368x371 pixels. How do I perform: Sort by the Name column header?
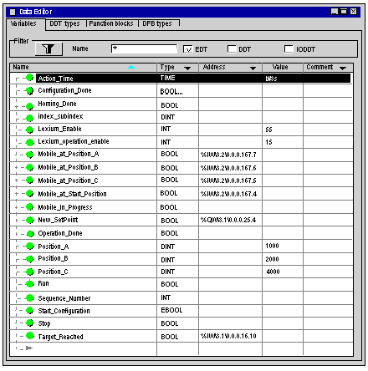pyautogui.click(x=83, y=68)
